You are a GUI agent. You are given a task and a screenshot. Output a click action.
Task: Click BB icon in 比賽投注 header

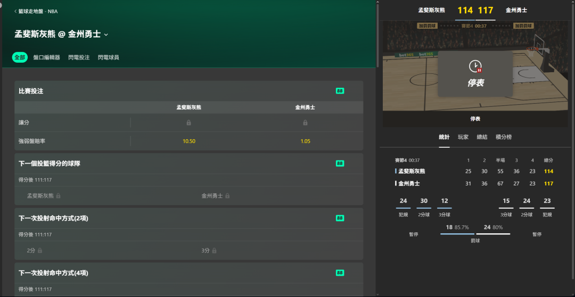coord(340,91)
